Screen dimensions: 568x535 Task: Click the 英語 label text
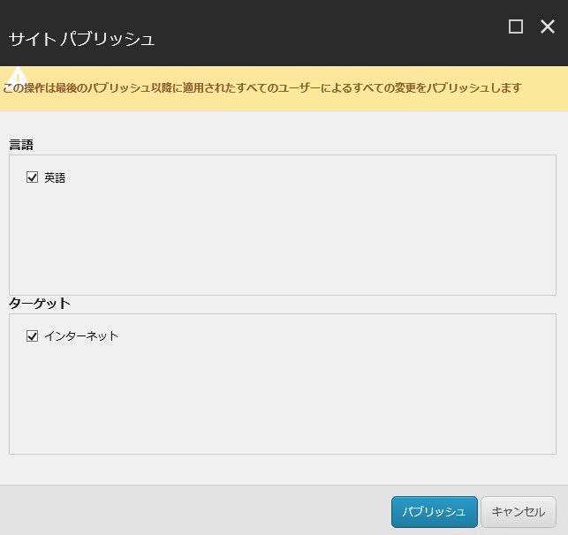(55, 177)
